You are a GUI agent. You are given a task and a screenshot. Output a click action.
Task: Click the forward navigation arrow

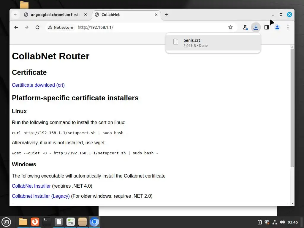(27, 27)
